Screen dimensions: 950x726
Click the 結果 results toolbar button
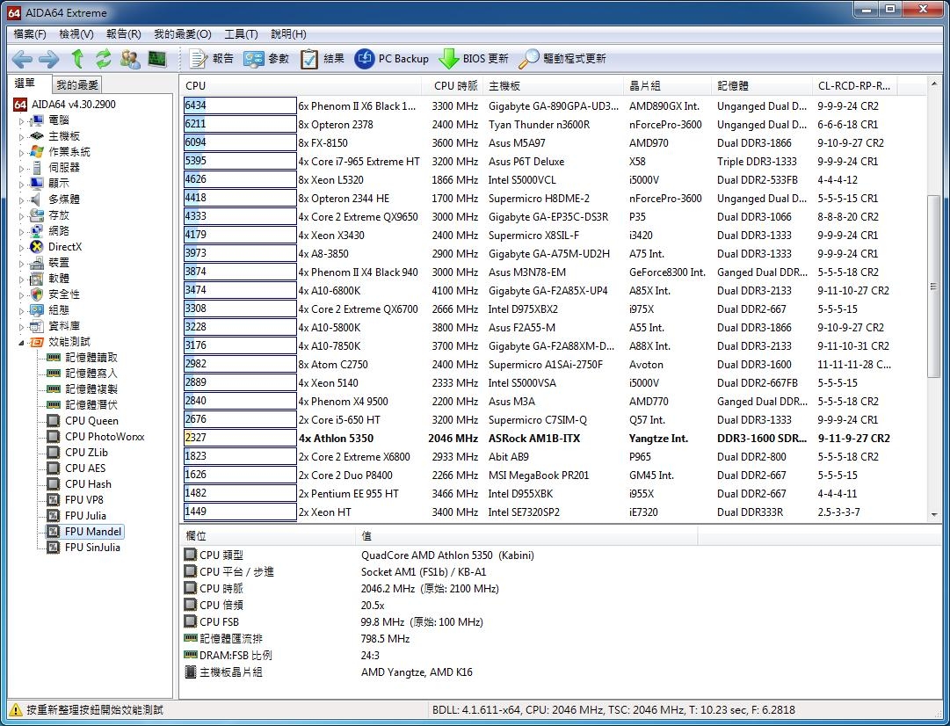pos(323,59)
